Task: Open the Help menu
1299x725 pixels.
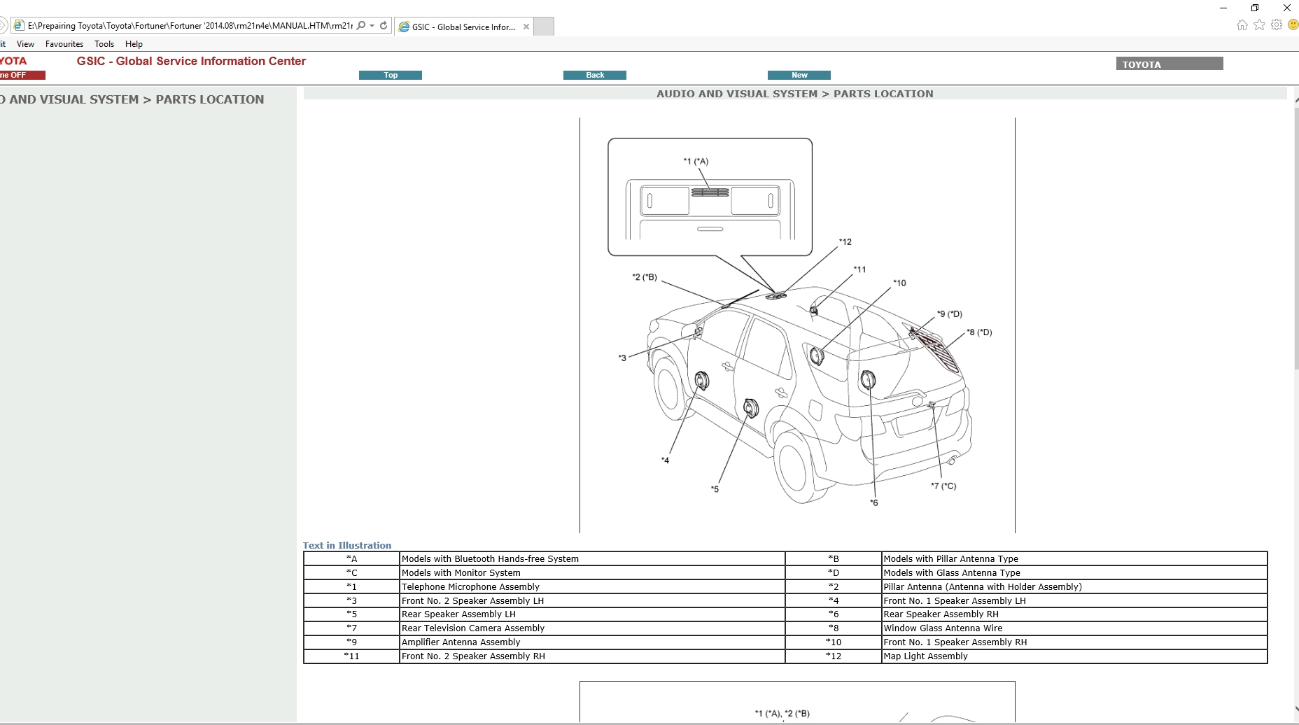Action: pyautogui.click(x=134, y=43)
